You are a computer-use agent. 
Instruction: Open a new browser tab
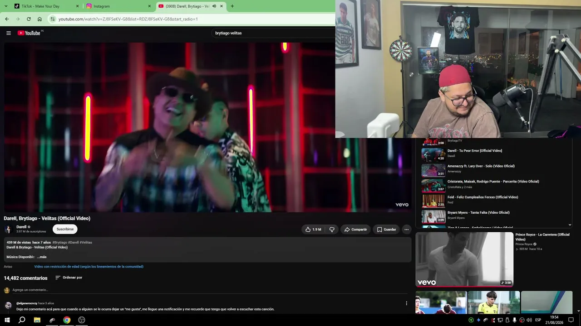click(232, 6)
